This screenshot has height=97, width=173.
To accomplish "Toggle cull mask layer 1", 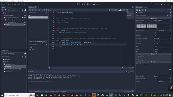I will (137, 25).
